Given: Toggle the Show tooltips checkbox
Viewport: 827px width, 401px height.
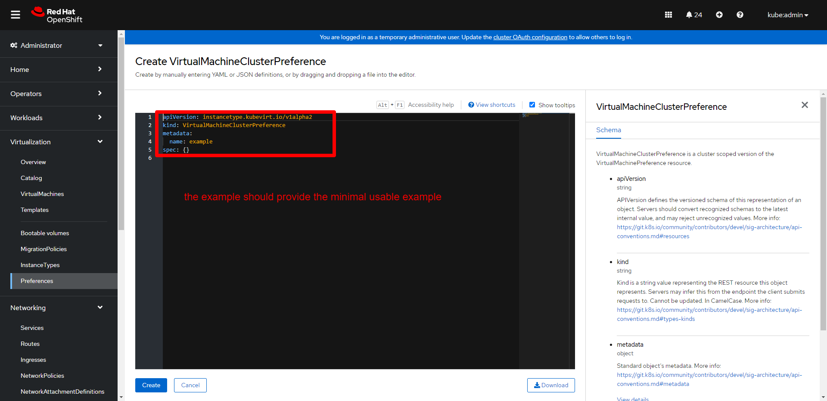Looking at the screenshot, I should (532, 105).
